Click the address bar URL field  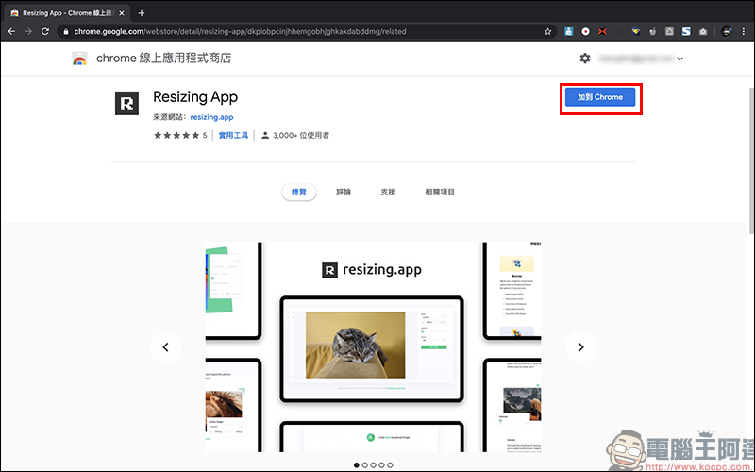(283, 31)
